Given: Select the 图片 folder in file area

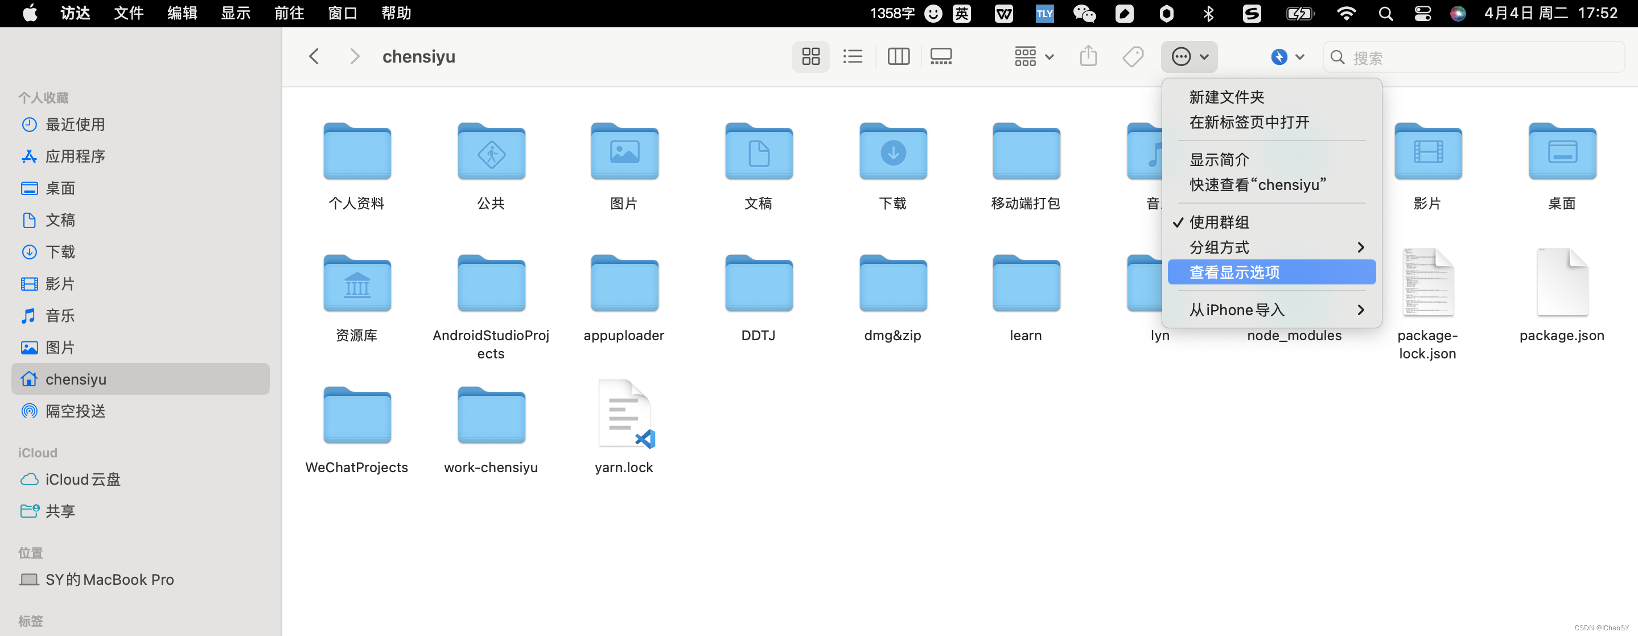Looking at the screenshot, I should (x=624, y=151).
